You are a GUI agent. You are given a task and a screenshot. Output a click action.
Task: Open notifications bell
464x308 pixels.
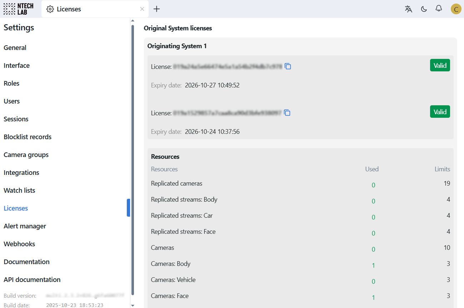click(x=439, y=9)
